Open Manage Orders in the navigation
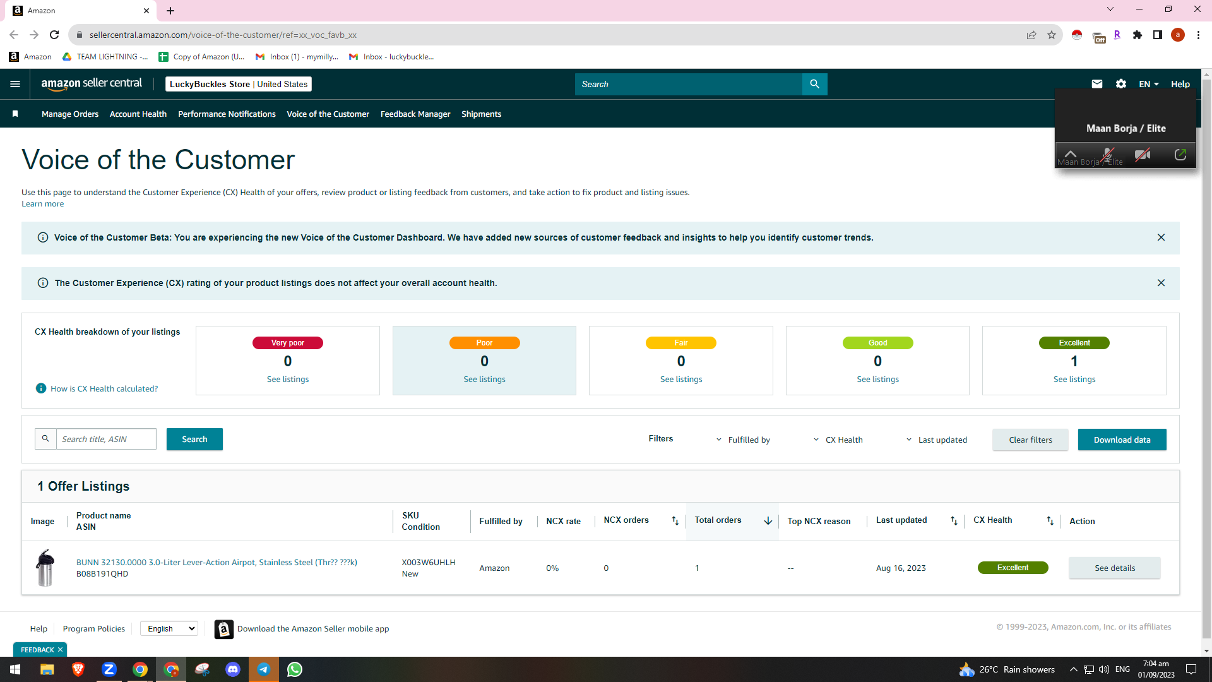The image size is (1212, 682). (x=70, y=114)
